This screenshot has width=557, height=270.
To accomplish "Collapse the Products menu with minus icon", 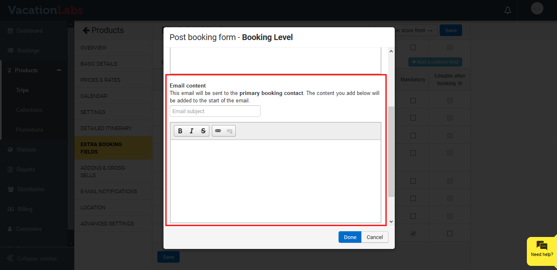I will point(59,70).
